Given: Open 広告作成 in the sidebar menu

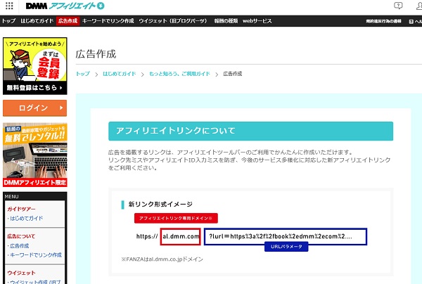Looking at the screenshot, I should [x=20, y=246].
